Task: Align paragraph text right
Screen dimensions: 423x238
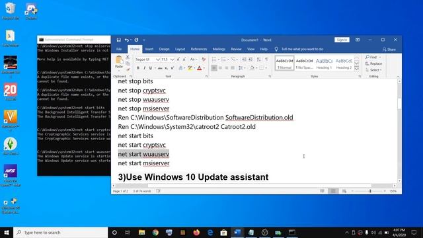Action: tap(227, 68)
